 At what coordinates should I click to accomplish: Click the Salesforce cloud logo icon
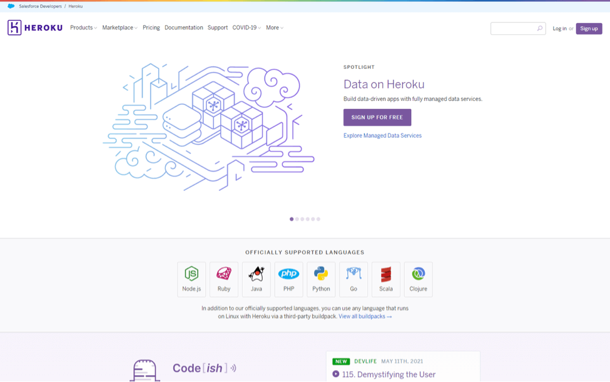point(11,6)
